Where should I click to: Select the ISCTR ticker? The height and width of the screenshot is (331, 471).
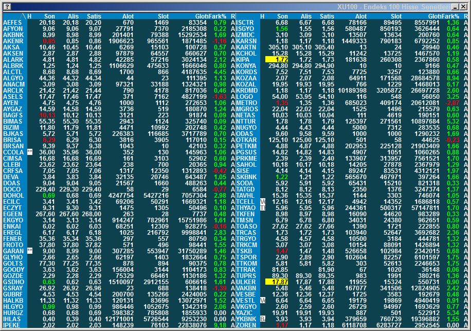click(245, 23)
